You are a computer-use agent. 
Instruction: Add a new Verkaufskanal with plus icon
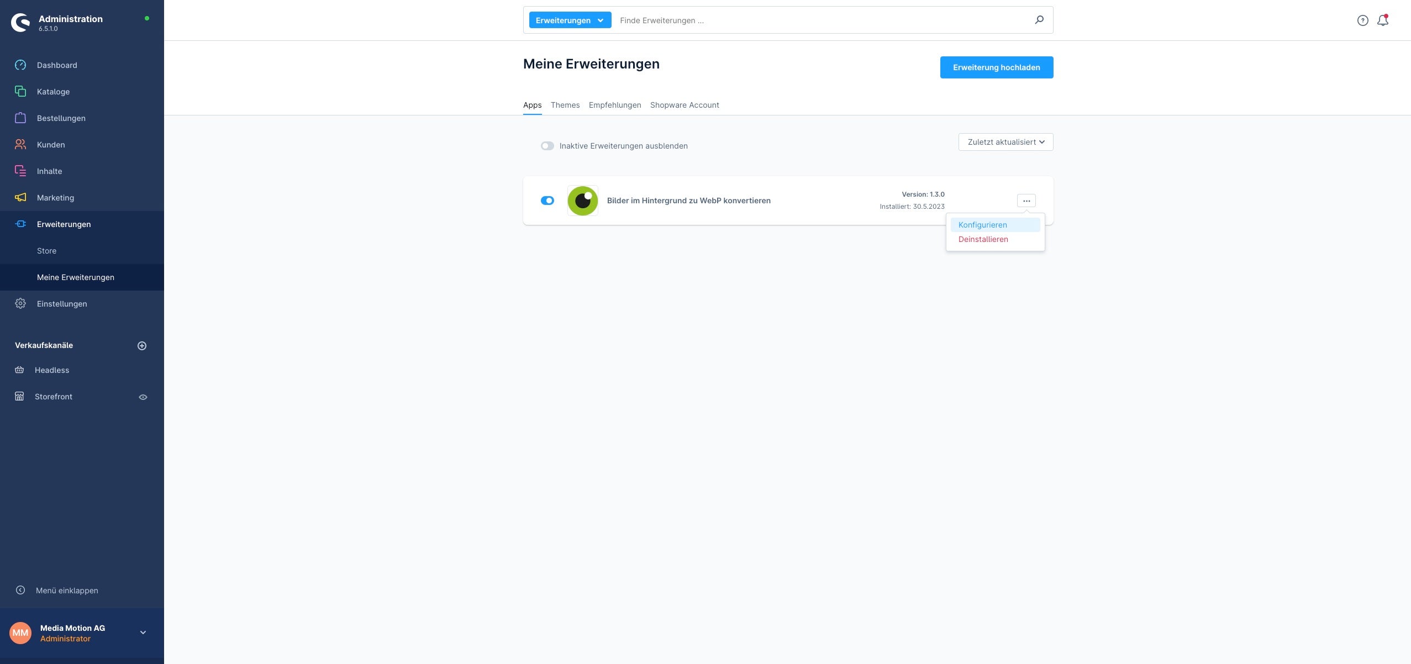142,346
